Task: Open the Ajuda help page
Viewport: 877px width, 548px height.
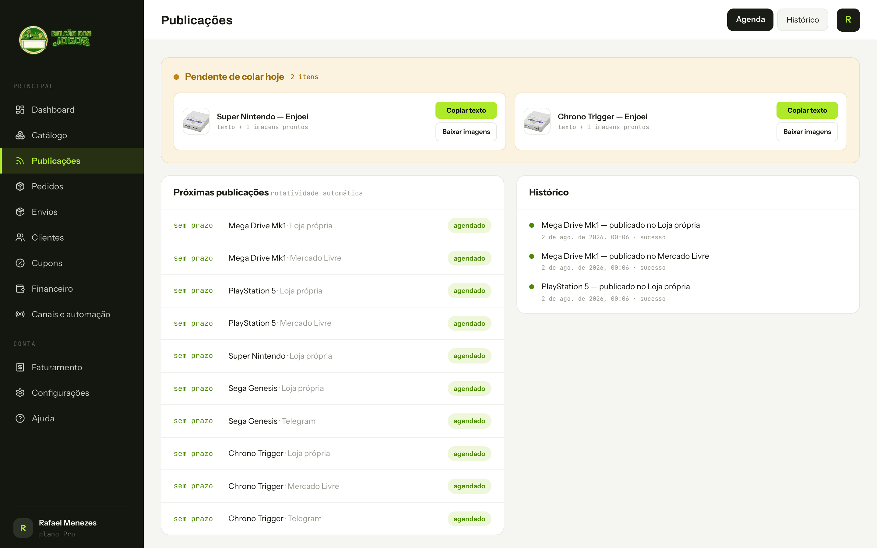Action: (72, 418)
